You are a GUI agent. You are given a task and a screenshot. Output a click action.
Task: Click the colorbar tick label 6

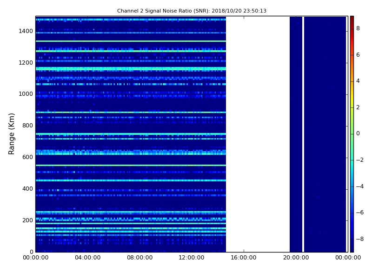pyautogui.click(x=358, y=55)
